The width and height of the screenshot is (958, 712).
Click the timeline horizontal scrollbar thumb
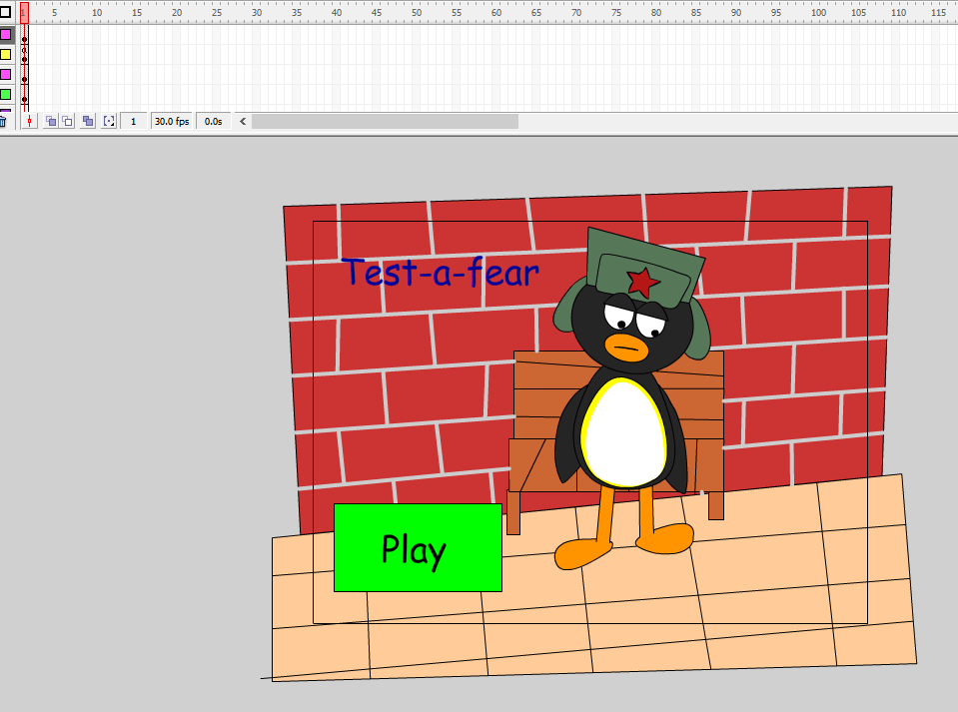[385, 122]
